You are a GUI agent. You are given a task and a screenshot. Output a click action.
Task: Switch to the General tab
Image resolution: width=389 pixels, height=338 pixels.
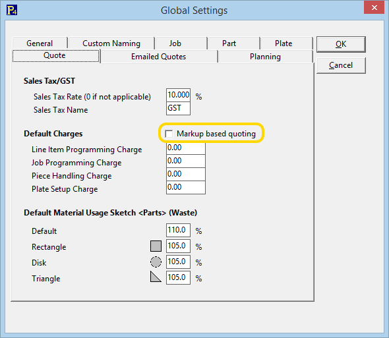tap(40, 43)
